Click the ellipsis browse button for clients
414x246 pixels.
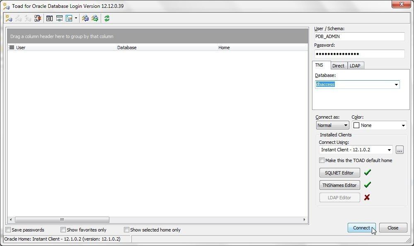[x=399, y=150]
